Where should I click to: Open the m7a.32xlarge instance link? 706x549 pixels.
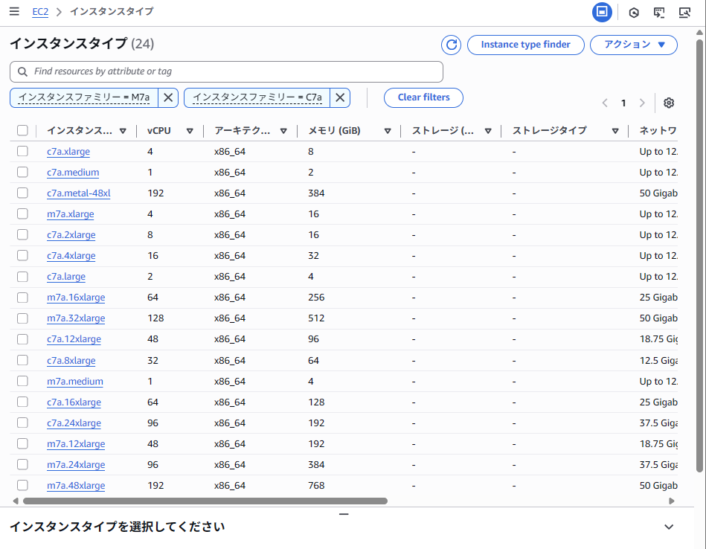pyautogui.click(x=76, y=318)
